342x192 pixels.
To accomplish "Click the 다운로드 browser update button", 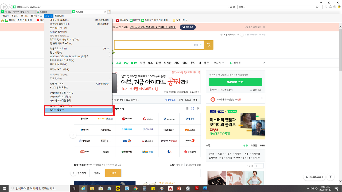I will [x=188, y=27].
